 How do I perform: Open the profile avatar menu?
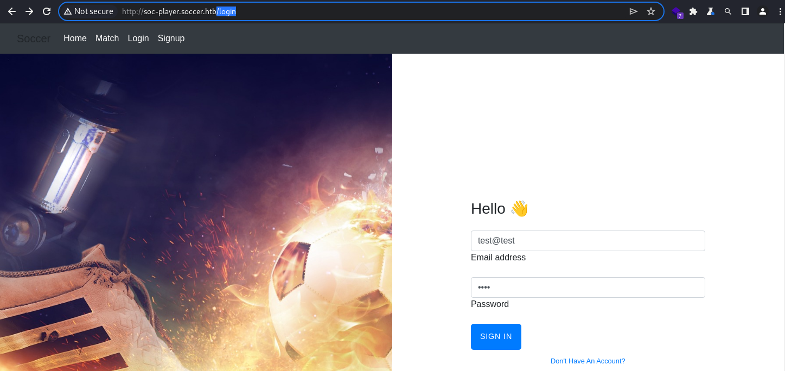pos(763,11)
